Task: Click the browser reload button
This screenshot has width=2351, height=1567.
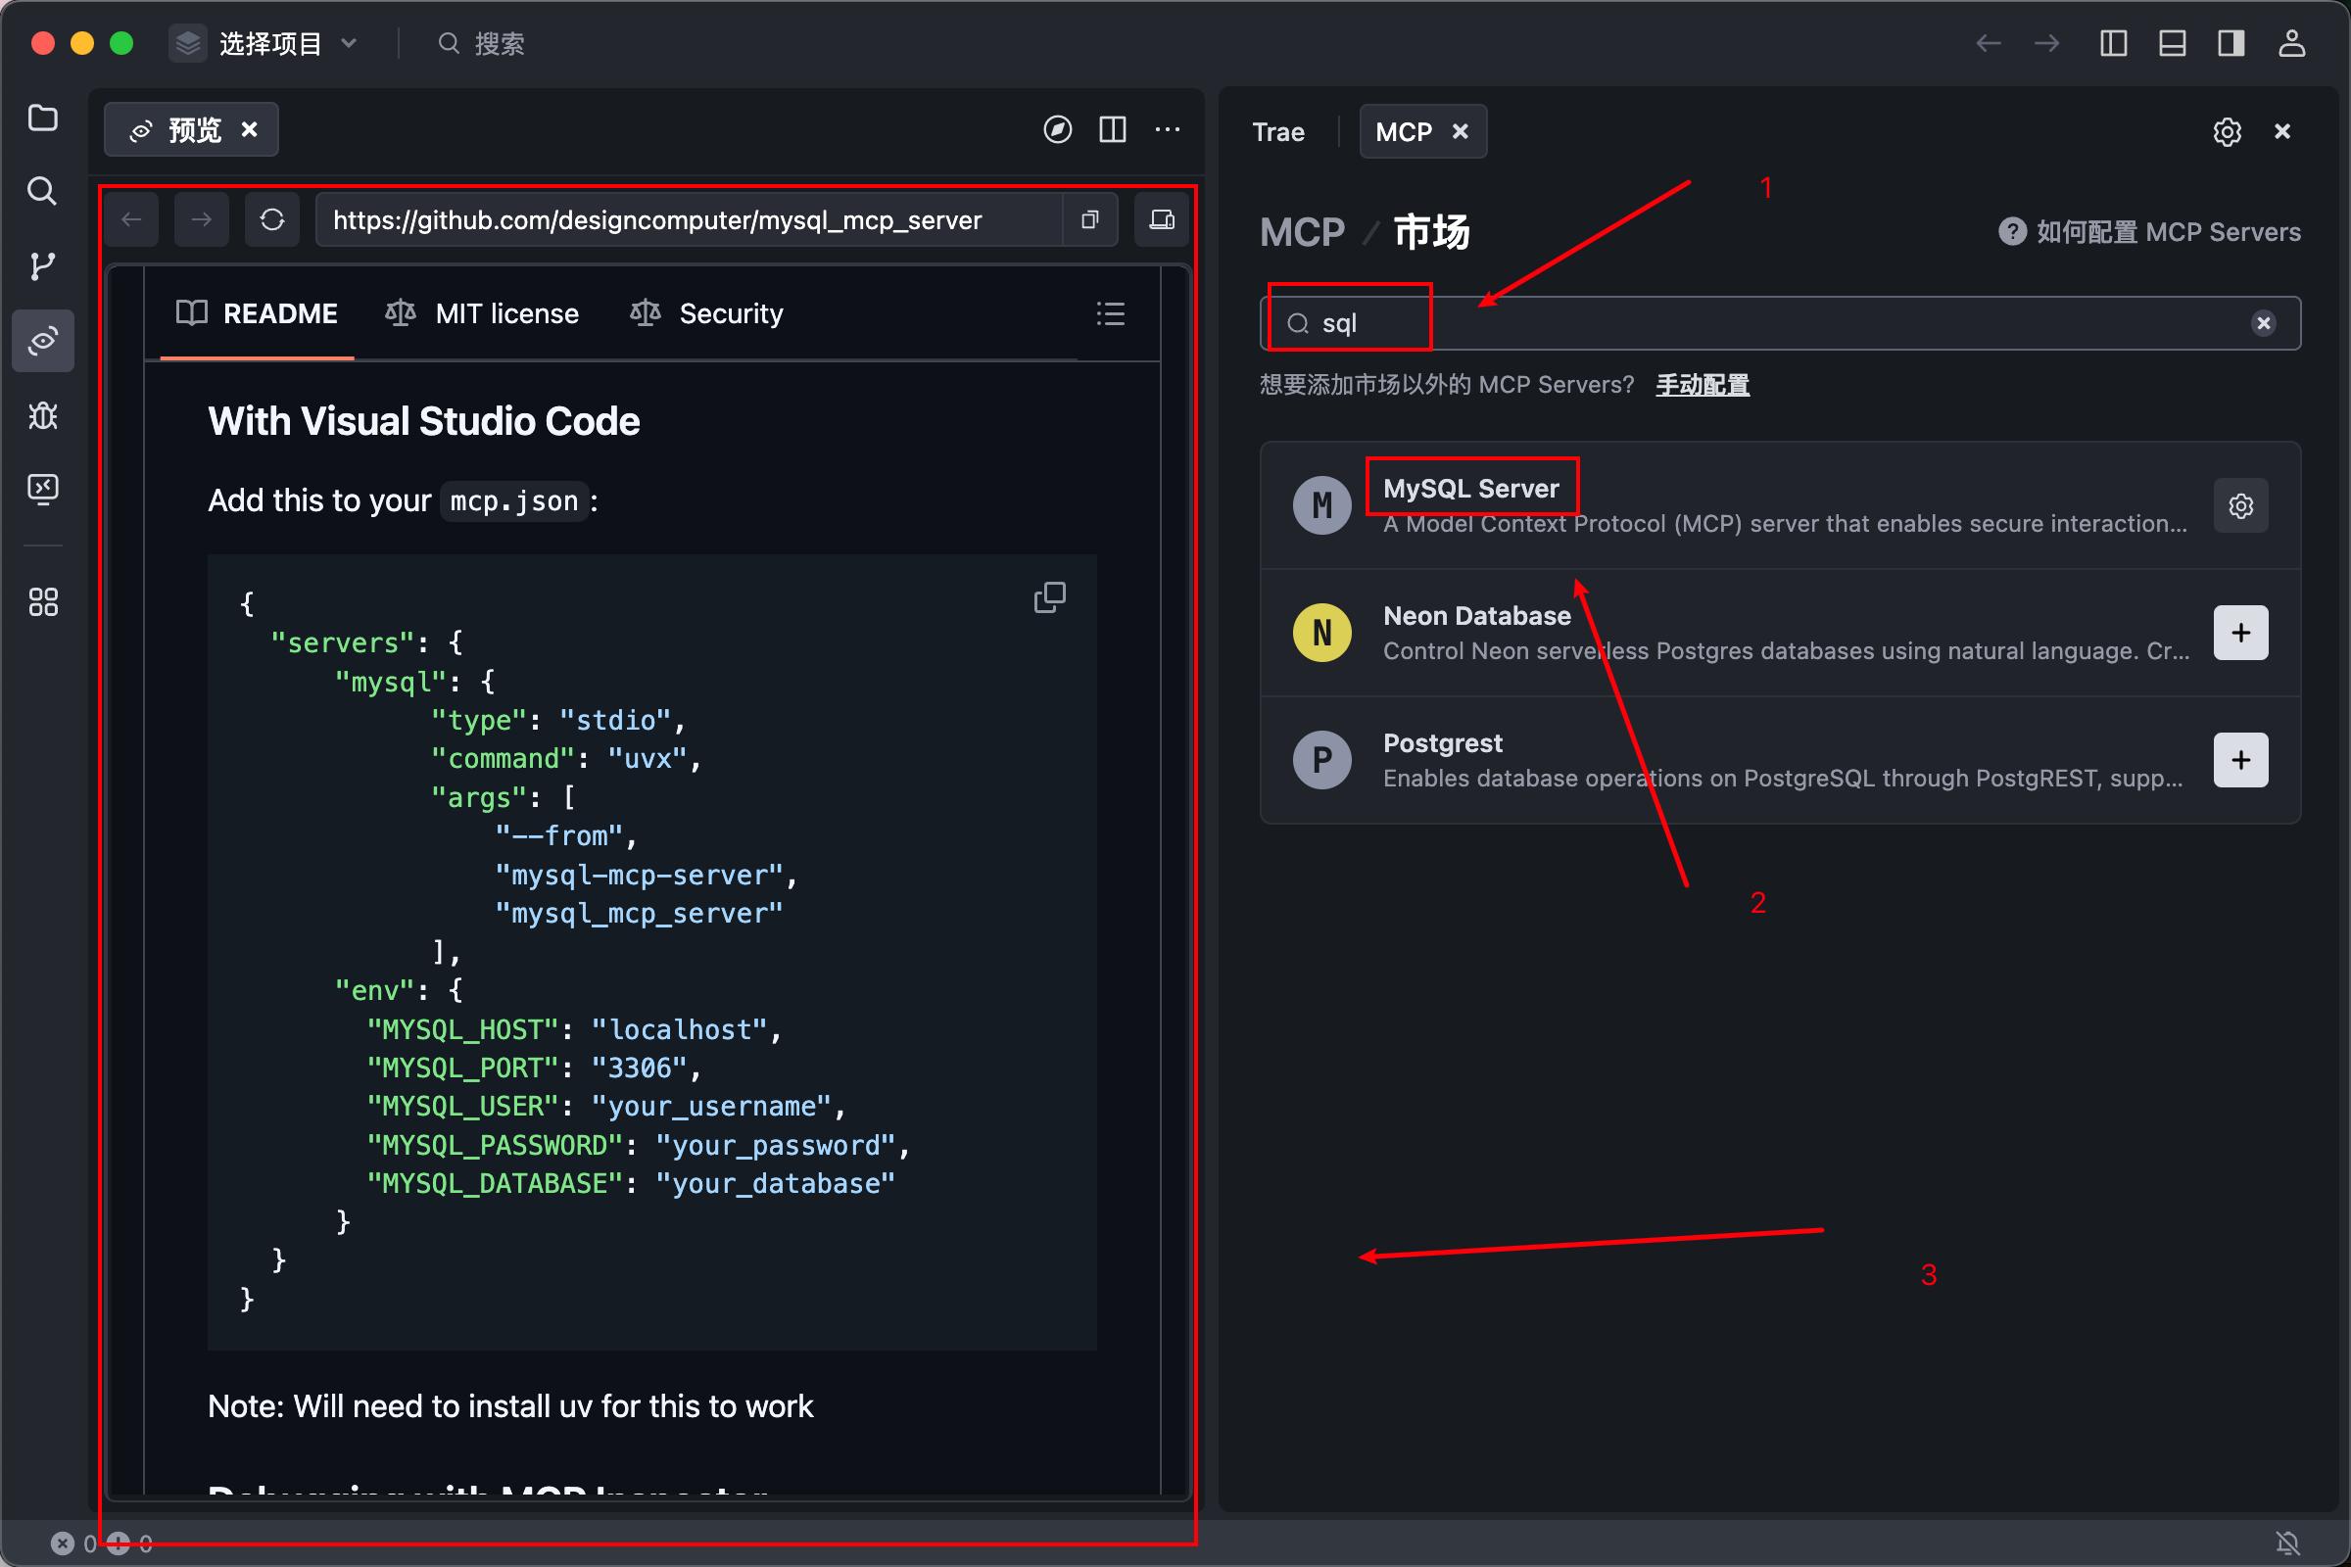Action: 272,219
